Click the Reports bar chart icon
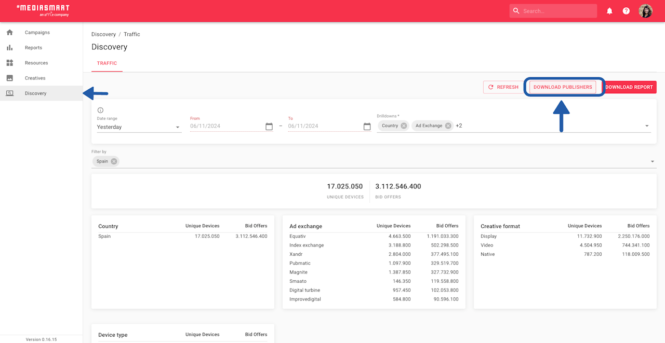Viewport: 665px width, 343px height. tap(9, 48)
